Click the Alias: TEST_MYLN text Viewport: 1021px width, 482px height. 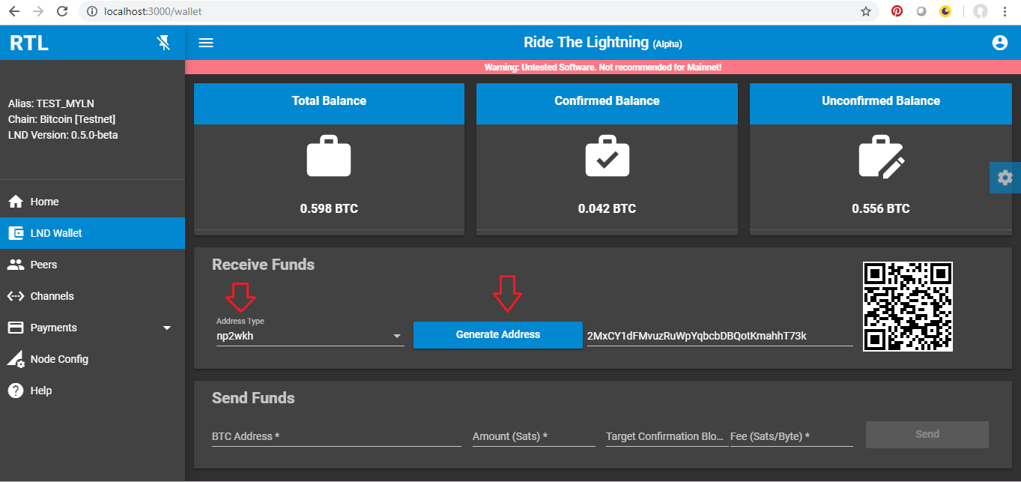coord(52,103)
